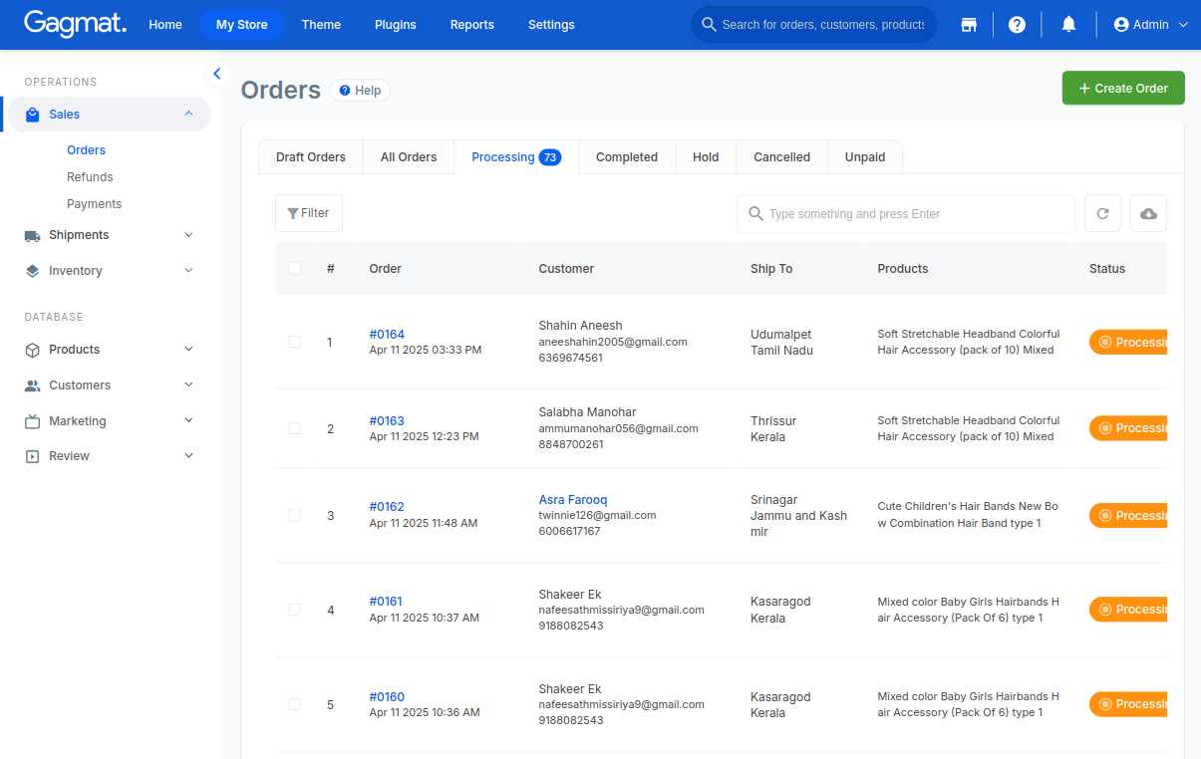Viewport: 1201px width, 759px height.
Task: Open the Refunds page in sidebar
Action: click(x=90, y=177)
